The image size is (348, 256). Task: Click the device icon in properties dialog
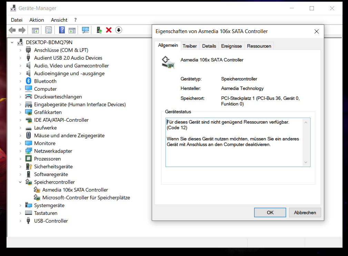point(168,62)
